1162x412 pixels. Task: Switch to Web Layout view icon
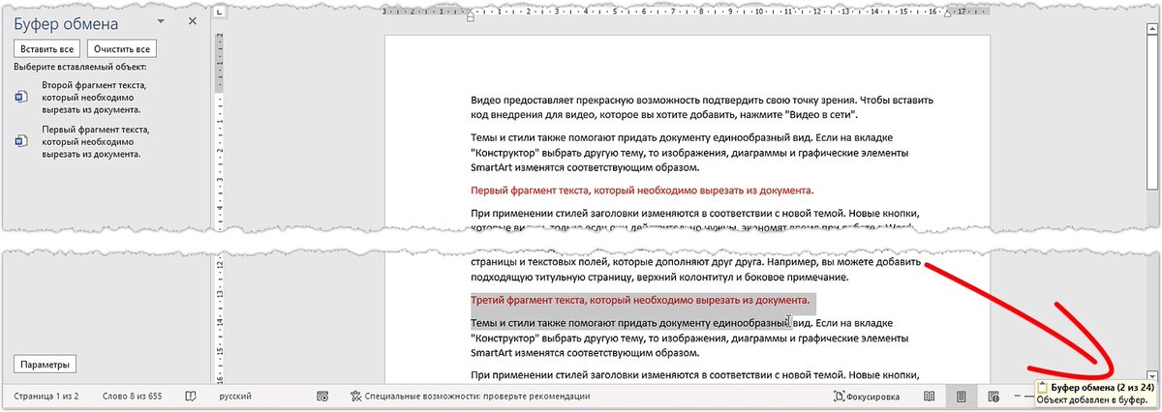[994, 397]
